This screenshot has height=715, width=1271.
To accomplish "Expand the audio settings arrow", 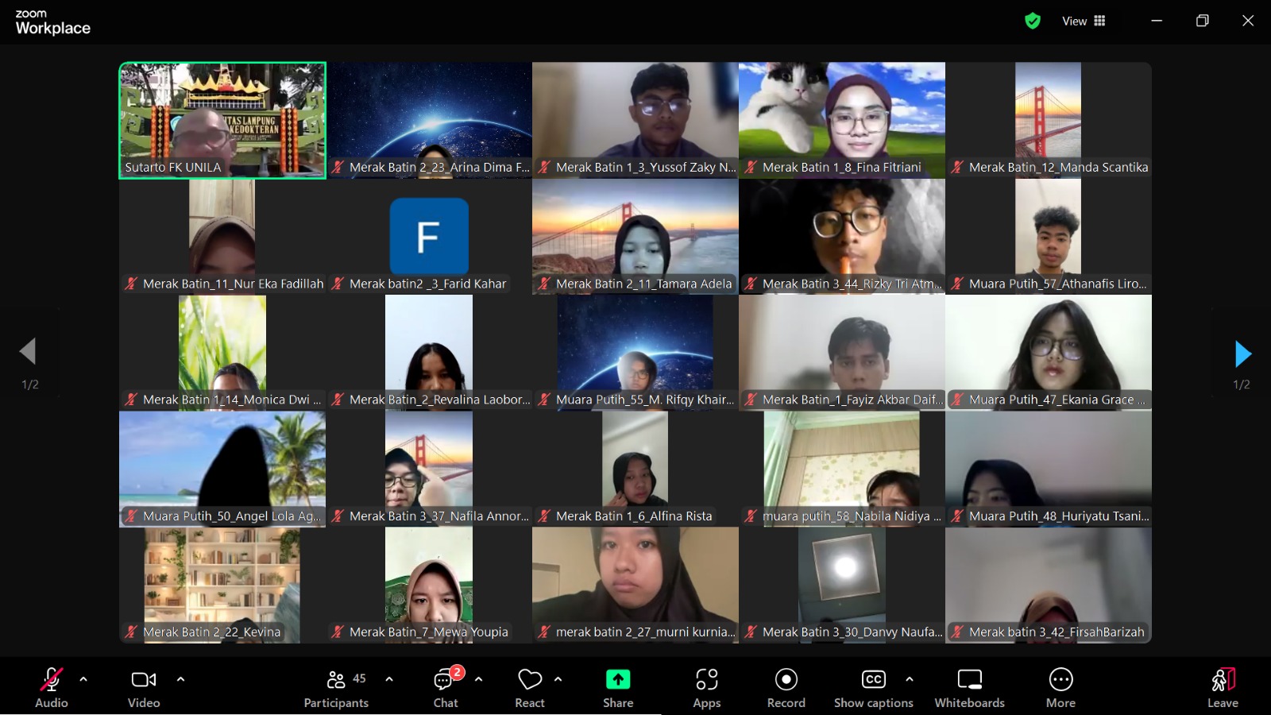I will pyautogui.click(x=83, y=679).
